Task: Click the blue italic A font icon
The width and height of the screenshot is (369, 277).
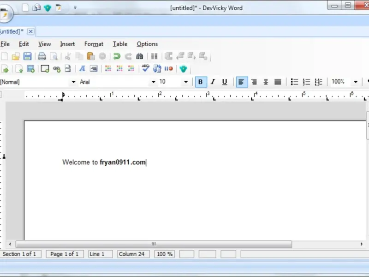Action: [x=82, y=69]
